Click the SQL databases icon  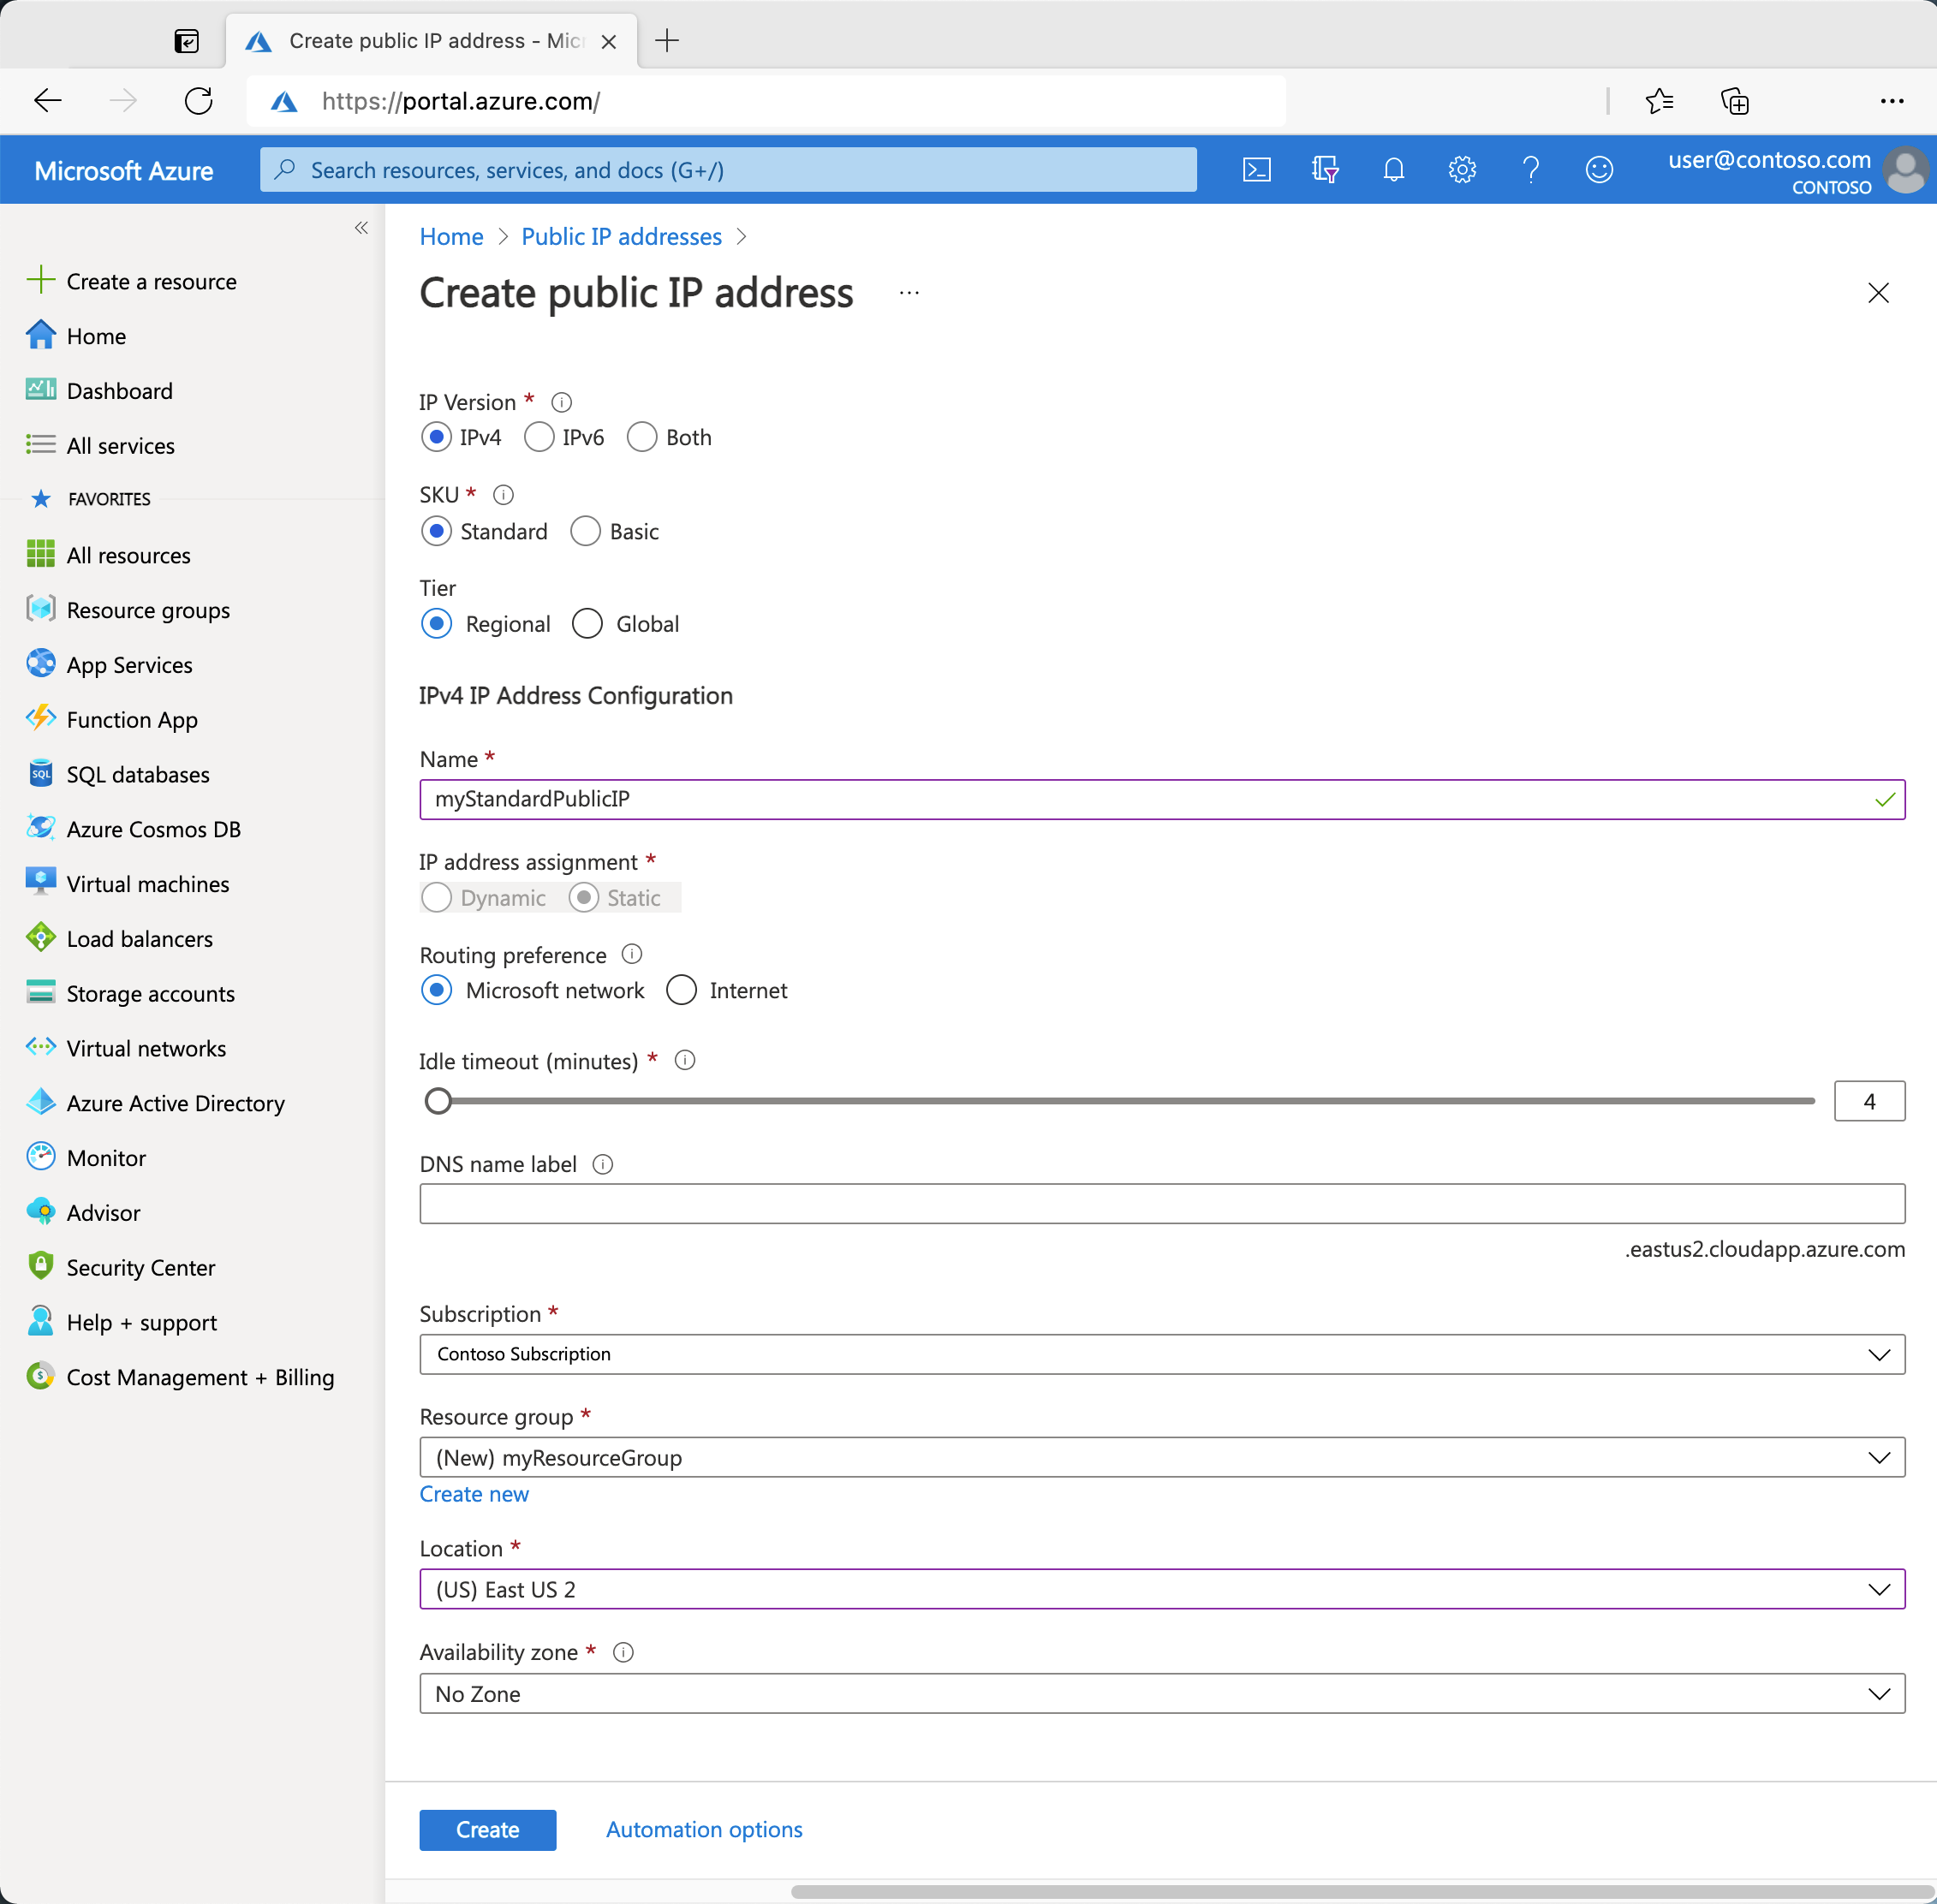coord(40,773)
